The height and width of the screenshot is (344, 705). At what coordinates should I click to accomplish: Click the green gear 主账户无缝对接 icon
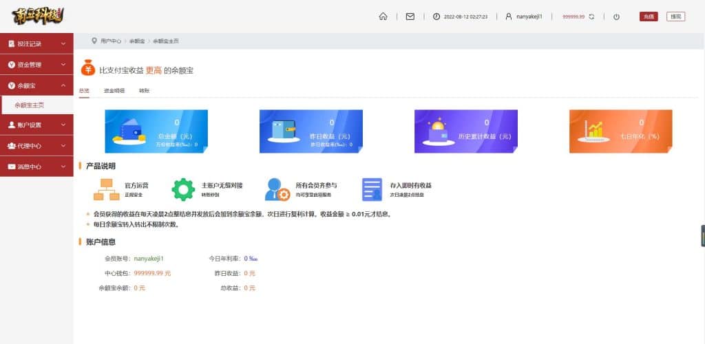(x=183, y=189)
